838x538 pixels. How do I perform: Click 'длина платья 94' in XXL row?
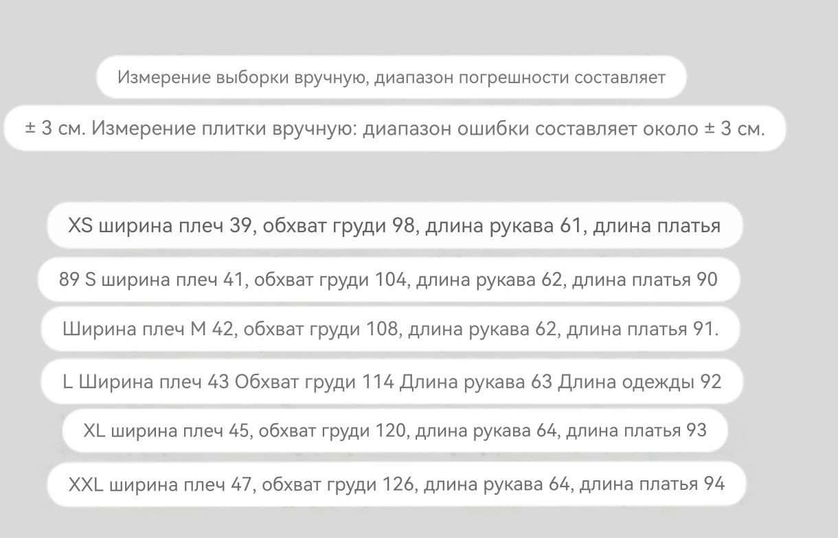pos(653,484)
